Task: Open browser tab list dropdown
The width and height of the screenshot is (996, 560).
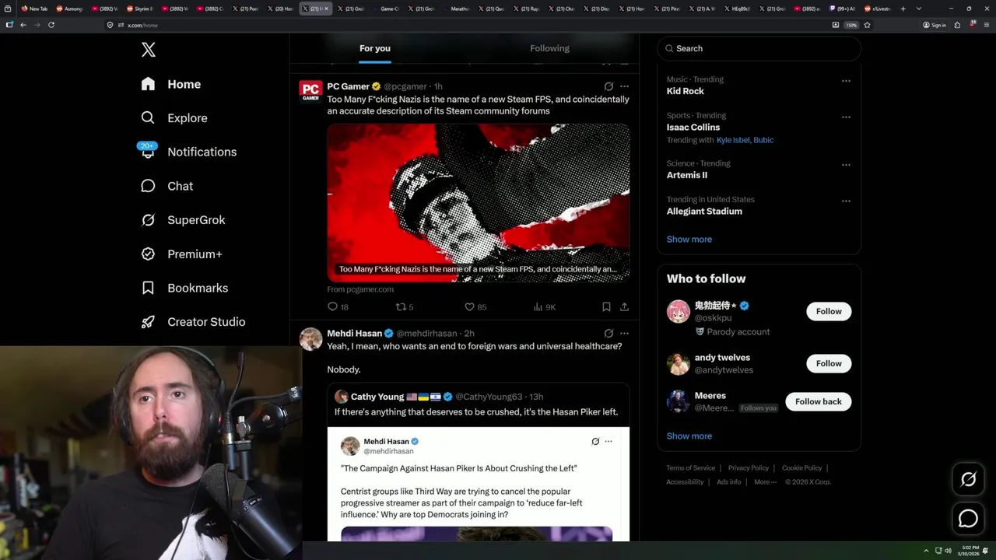Action: click(919, 9)
